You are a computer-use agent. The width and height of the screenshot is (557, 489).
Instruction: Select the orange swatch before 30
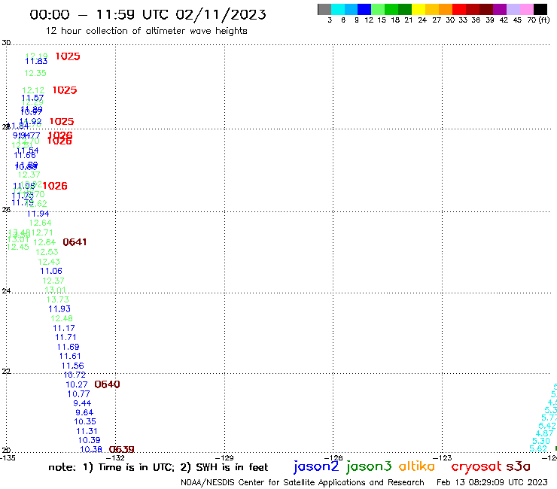click(446, 9)
